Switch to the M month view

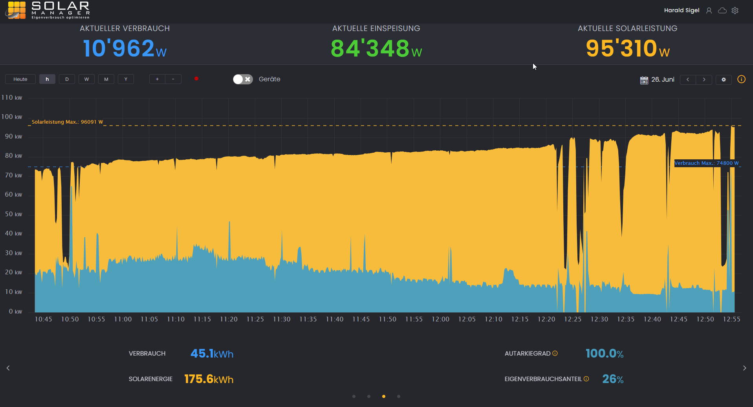(x=106, y=79)
